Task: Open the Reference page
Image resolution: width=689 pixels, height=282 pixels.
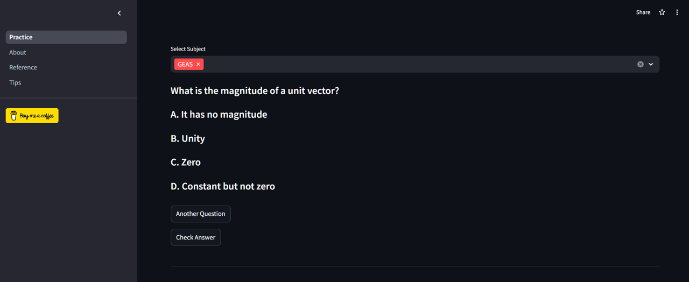Action: (x=23, y=67)
